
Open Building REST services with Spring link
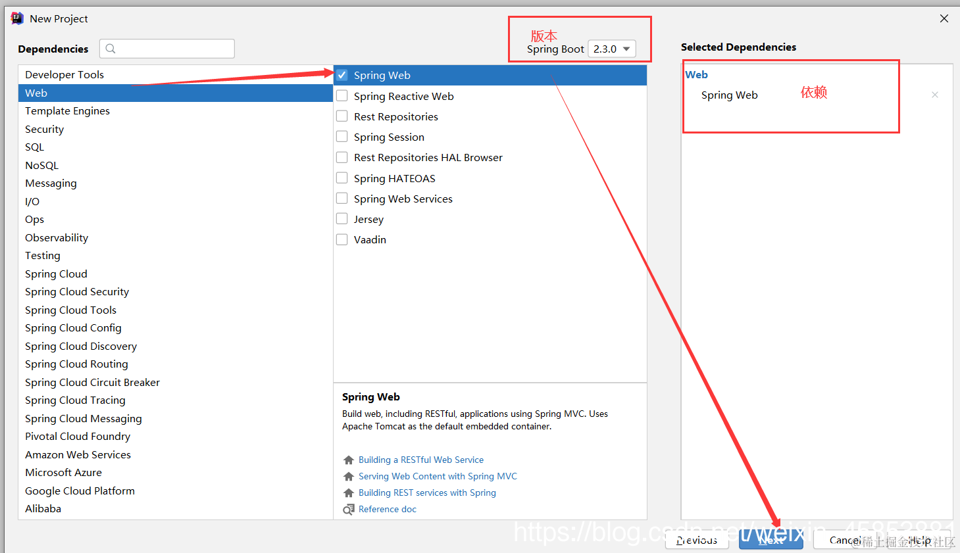pyautogui.click(x=427, y=493)
